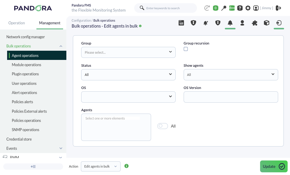The image size is (290, 175).
Task: Select Policies alerts in sidebar
Action: tap(22, 102)
